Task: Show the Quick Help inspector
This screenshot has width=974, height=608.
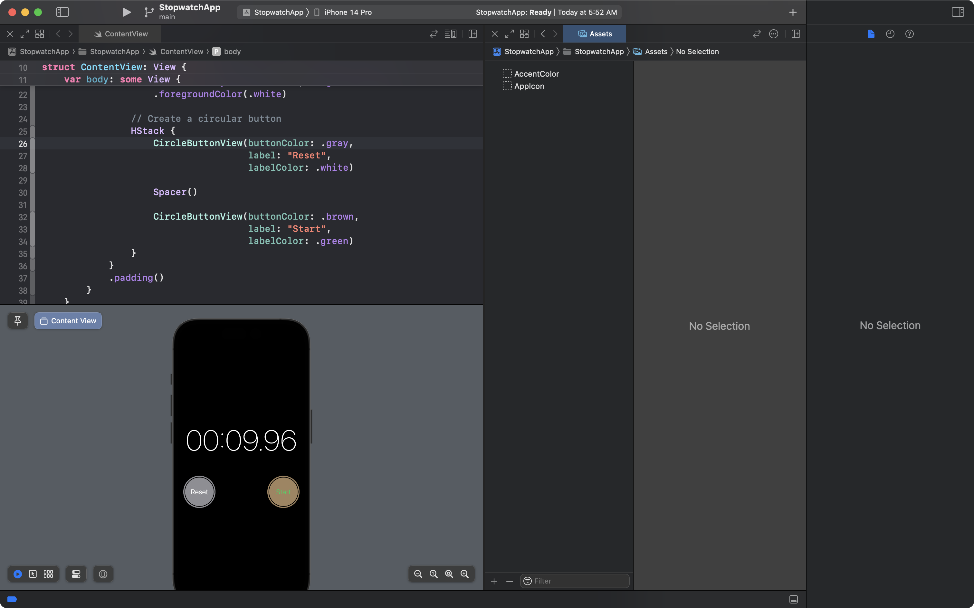Action: pyautogui.click(x=909, y=34)
